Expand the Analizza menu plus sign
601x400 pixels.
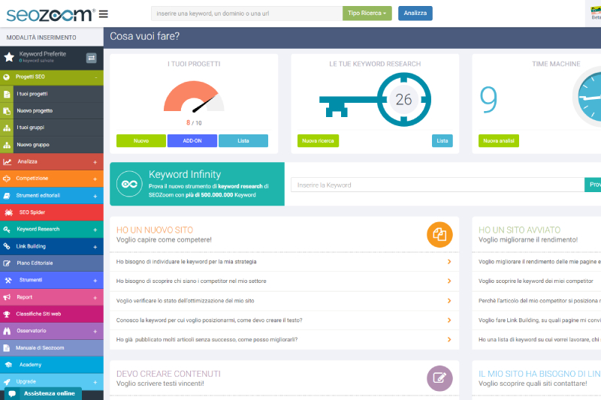(95, 162)
